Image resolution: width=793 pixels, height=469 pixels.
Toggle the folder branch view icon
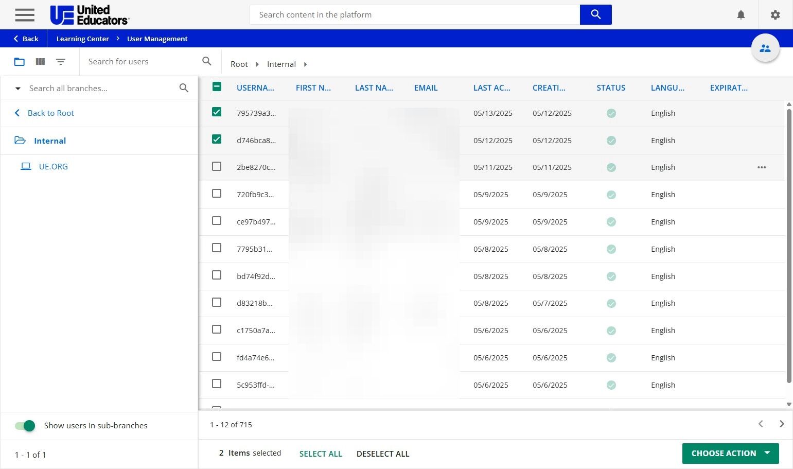(20, 62)
